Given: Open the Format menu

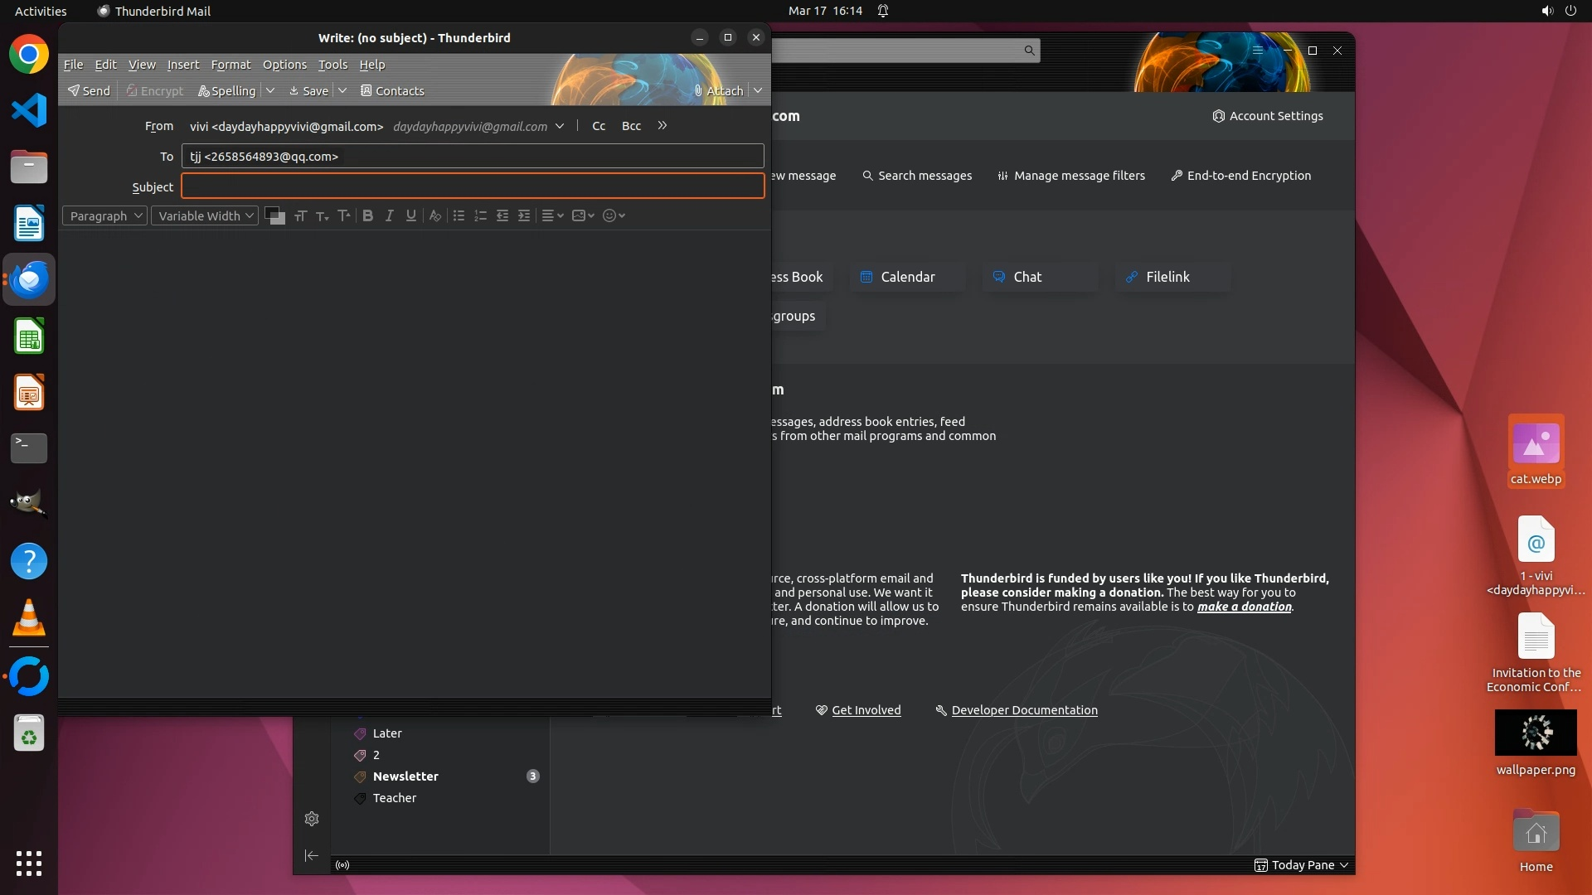Looking at the screenshot, I should click(x=231, y=65).
